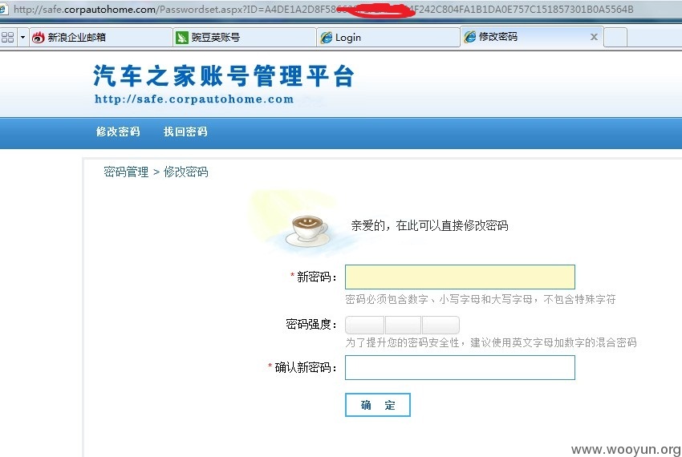Open the 找回密码 navigation menu item
Image resolution: width=682 pixels, height=457 pixels.
[x=185, y=131]
